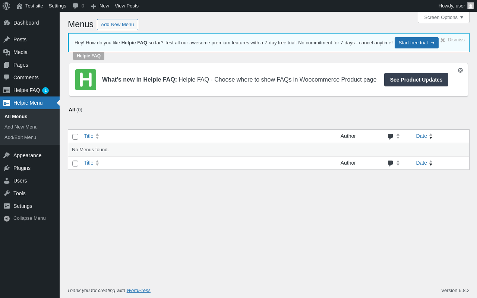
Task: Click the home icon beside Test site
Action: [x=19, y=6]
